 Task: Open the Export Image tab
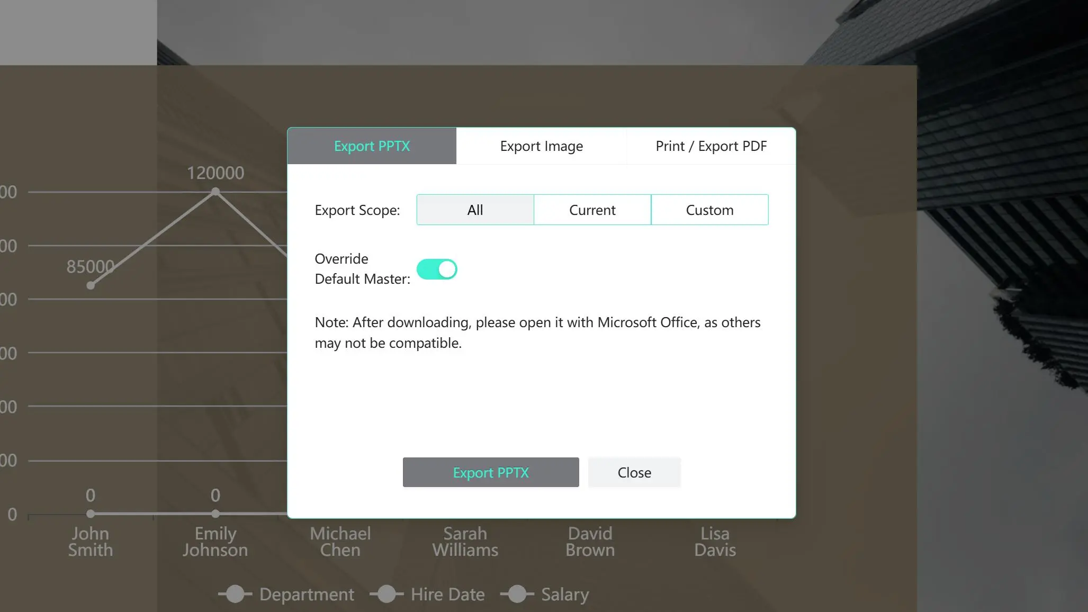[x=541, y=146]
